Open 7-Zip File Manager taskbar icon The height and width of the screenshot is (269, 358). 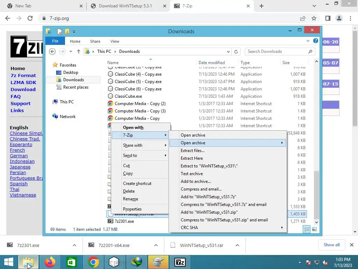[180, 262]
